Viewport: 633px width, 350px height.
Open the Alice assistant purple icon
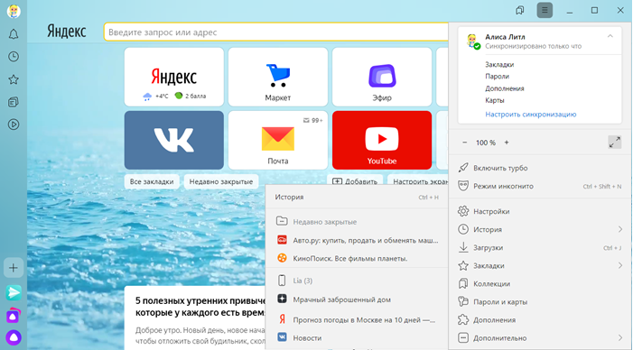(x=14, y=337)
